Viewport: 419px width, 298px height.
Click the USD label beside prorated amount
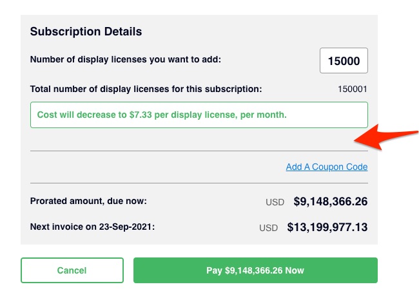tap(275, 202)
